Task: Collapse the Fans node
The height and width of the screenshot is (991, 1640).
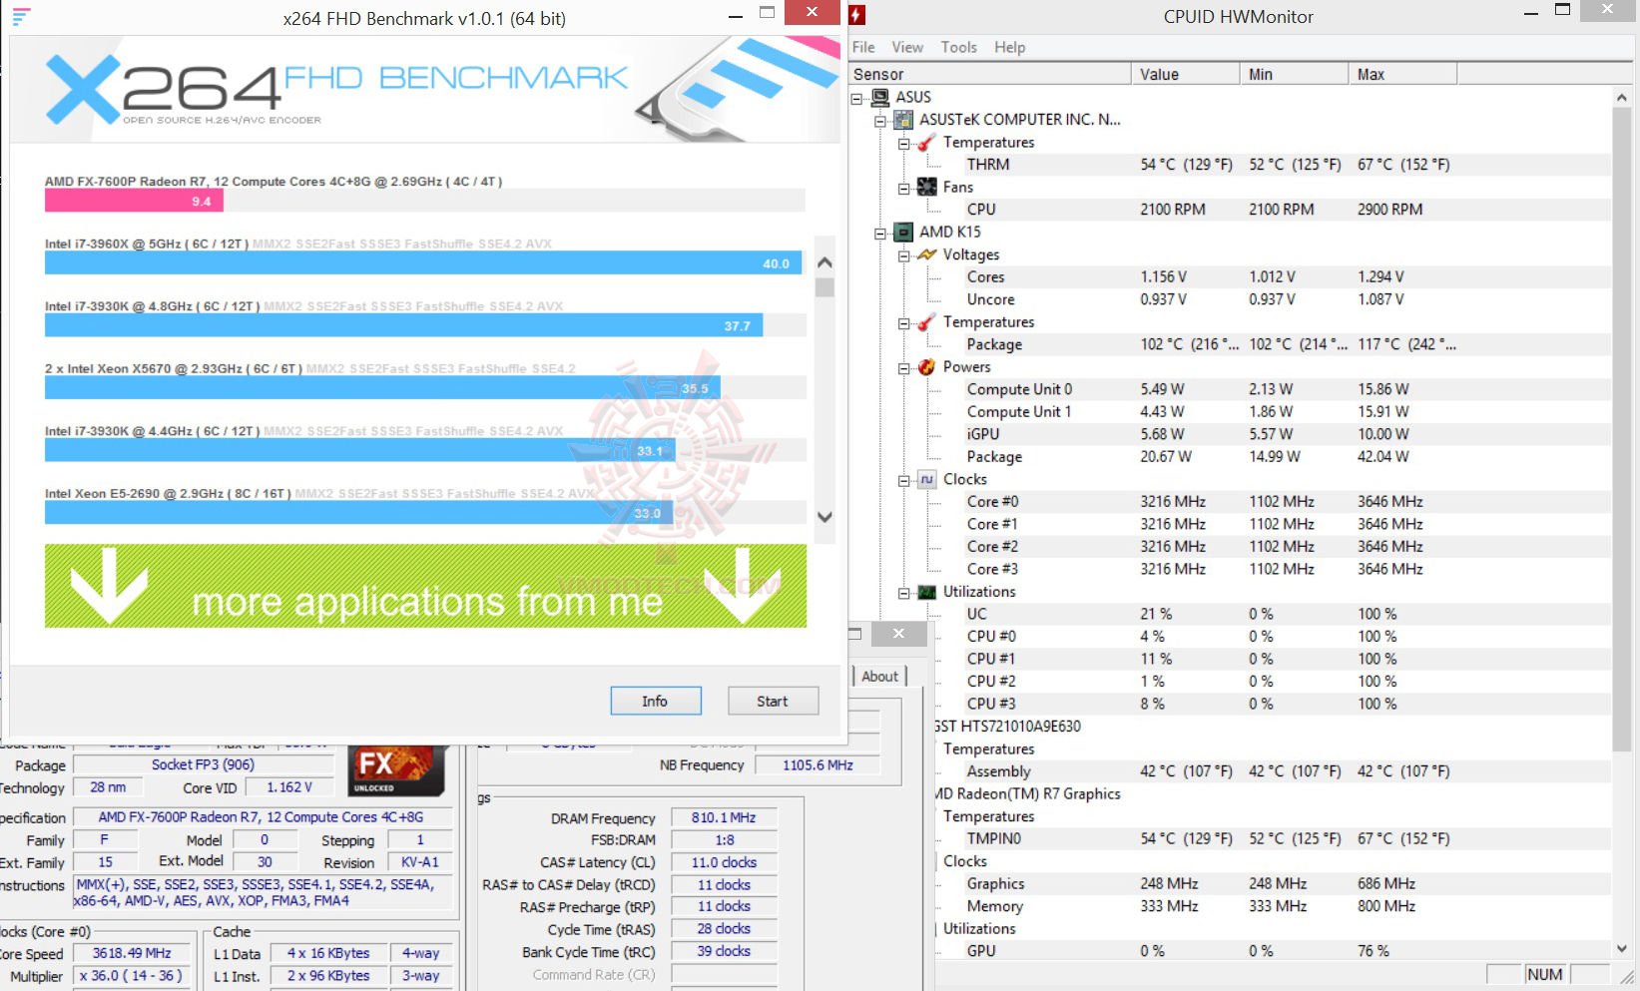Action: tap(903, 188)
